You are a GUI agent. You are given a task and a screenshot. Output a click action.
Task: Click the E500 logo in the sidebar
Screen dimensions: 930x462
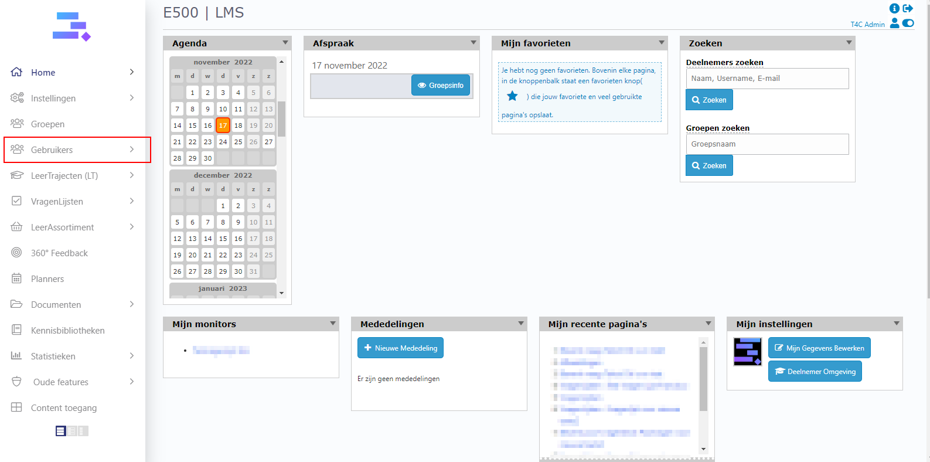click(71, 27)
